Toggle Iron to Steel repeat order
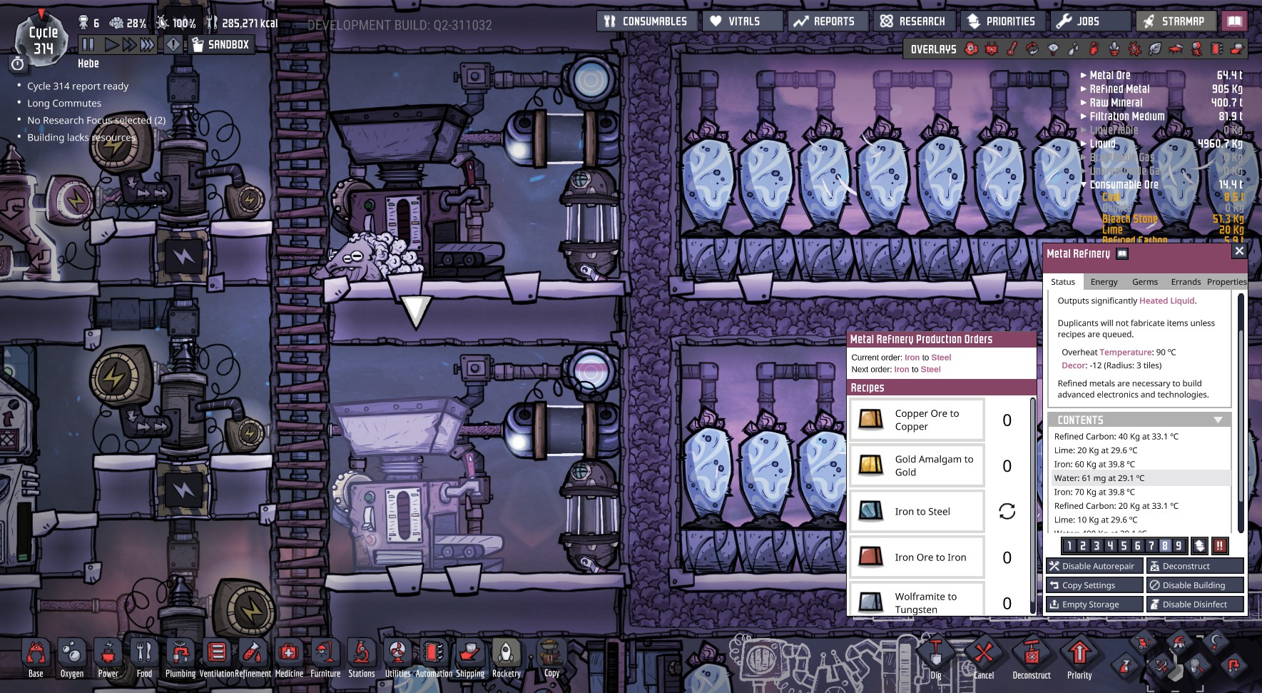 tap(1007, 511)
